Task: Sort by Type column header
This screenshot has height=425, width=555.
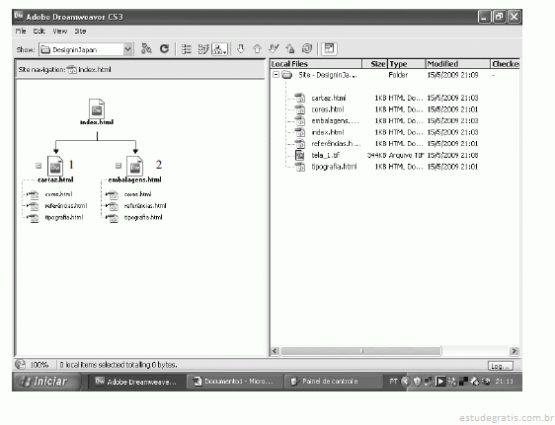Action: 406,64
